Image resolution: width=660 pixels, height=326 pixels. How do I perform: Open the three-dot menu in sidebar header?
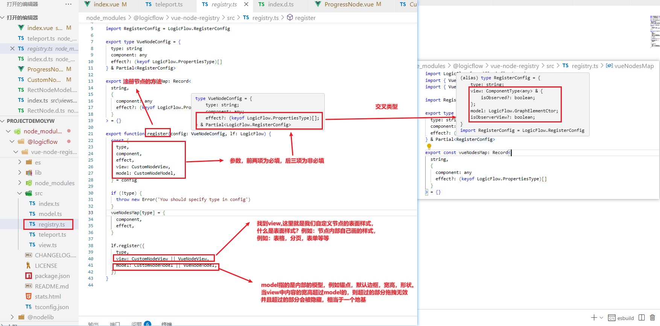tap(68, 4)
